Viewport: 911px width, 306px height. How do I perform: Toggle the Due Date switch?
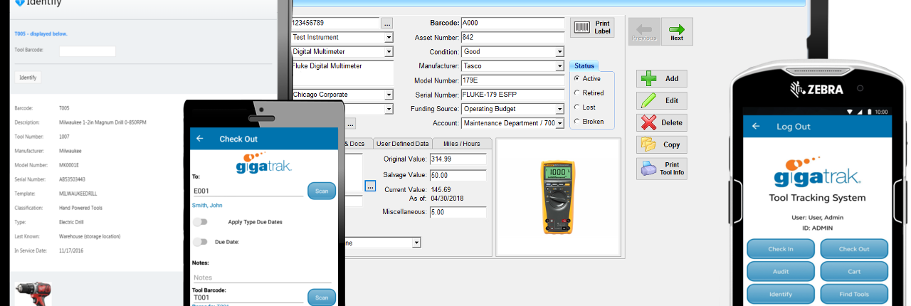pos(200,242)
